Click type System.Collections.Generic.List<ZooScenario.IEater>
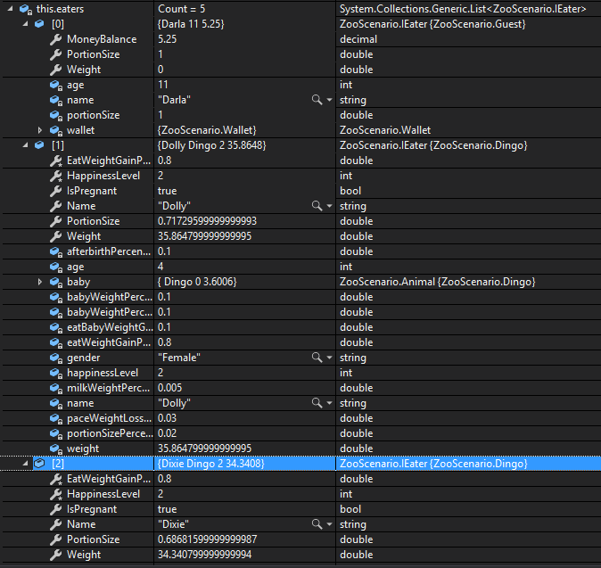Viewport: 601px width, 568px height. [463, 8]
